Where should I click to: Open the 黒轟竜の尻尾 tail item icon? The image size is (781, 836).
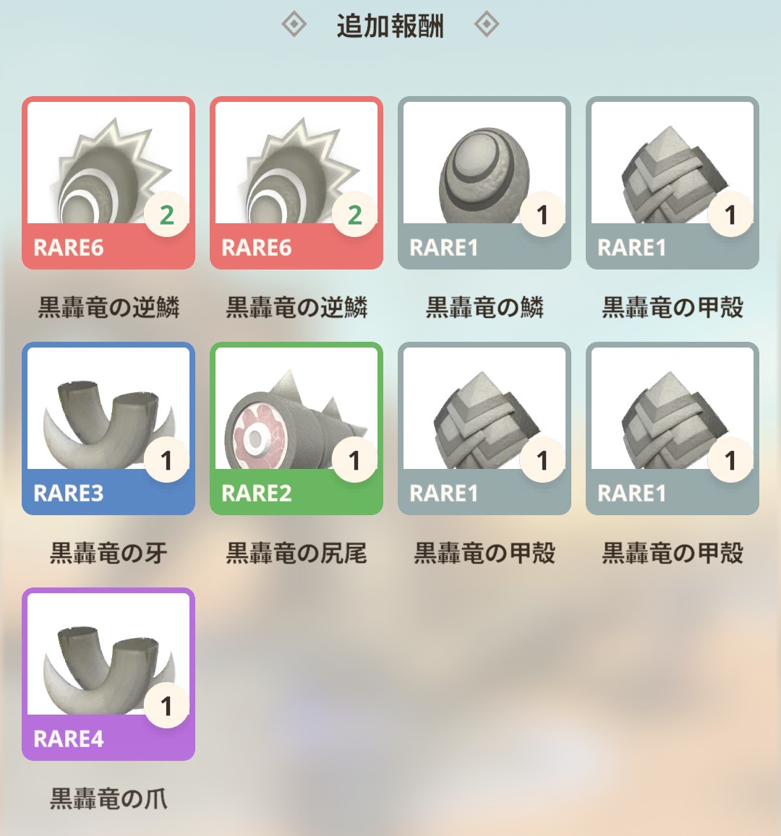click(296, 428)
